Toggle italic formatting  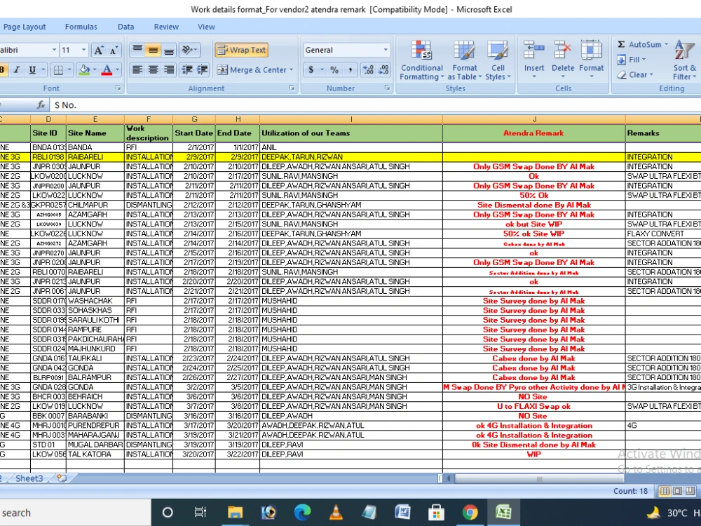(x=17, y=69)
